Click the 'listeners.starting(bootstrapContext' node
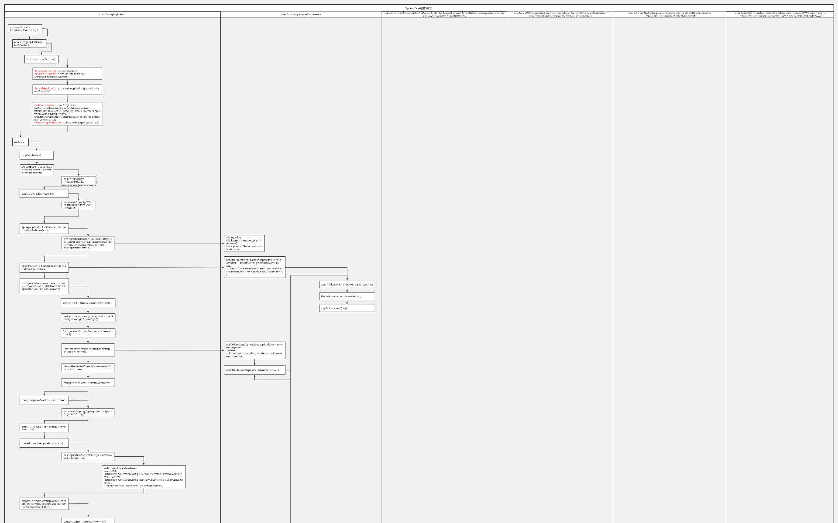This screenshot has height=523, width=838. pos(44,267)
